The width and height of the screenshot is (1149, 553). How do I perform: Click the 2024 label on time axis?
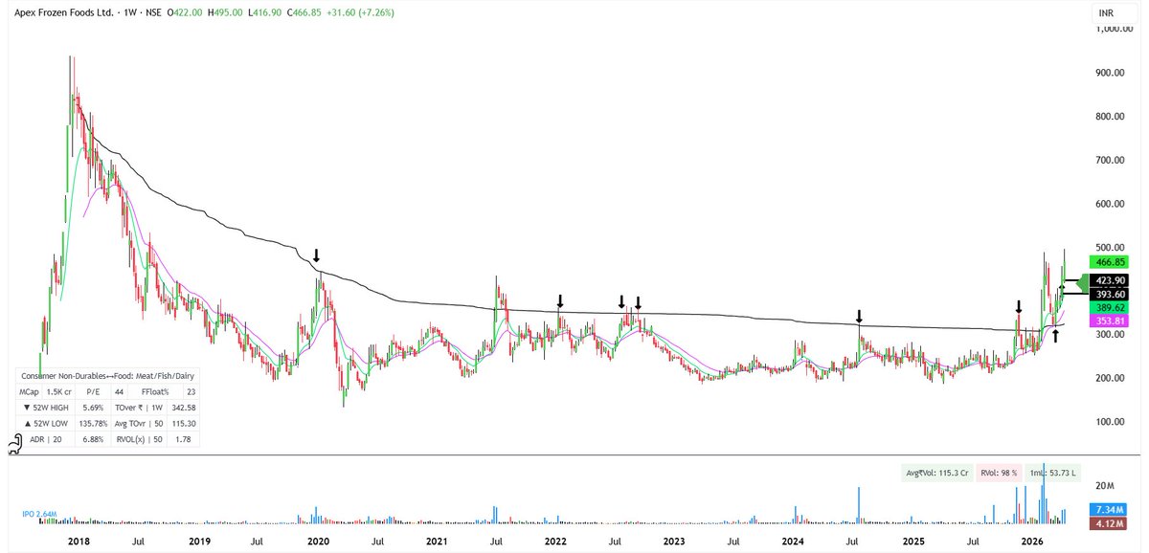coord(792,543)
